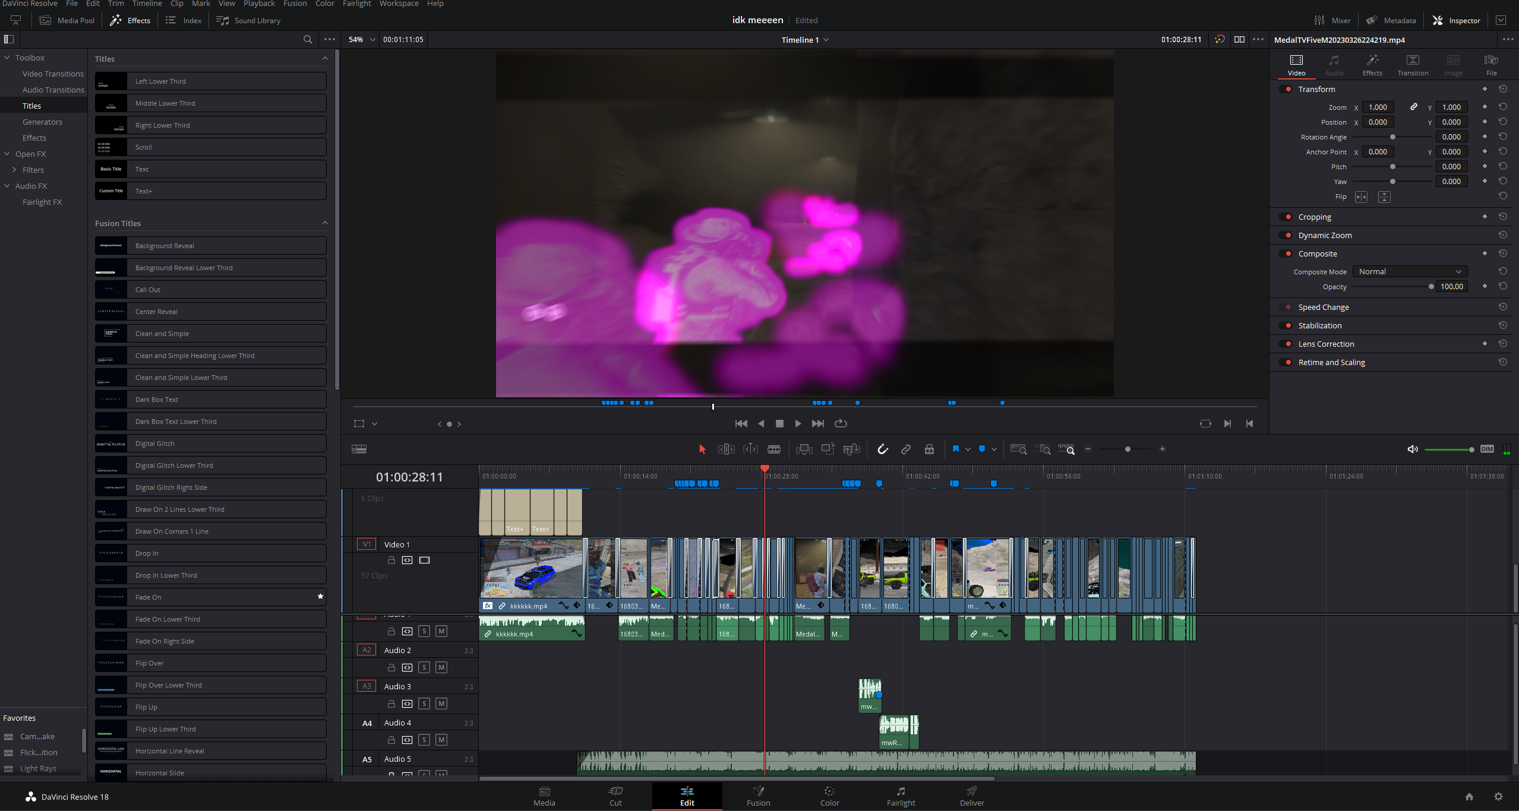Expand the Speed Change section
This screenshot has height=811, width=1519.
1323,306
